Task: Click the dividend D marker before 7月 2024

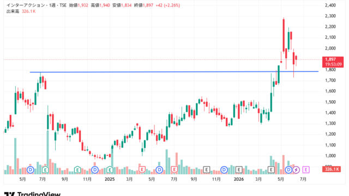Action: tap(31, 170)
